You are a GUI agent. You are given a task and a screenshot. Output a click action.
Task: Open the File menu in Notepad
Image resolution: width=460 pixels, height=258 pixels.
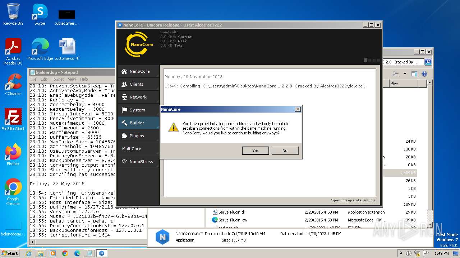pyautogui.click(x=33, y=79)
